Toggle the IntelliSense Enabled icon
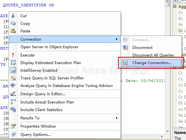 [13, 70]
